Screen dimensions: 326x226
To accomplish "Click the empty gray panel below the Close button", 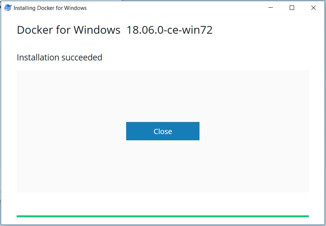I will coord(163,166).
